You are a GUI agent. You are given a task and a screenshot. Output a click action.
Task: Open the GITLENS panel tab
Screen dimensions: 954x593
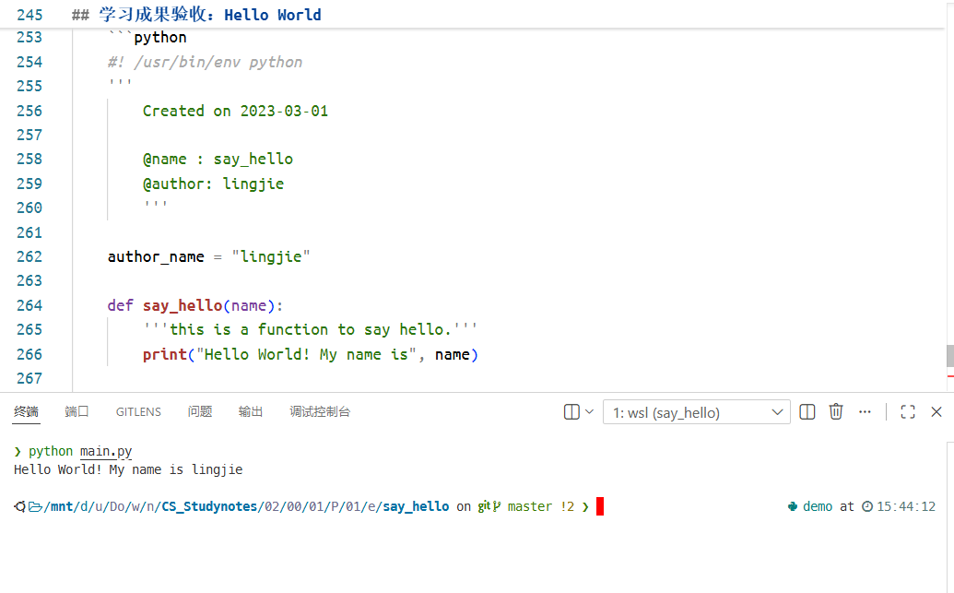point(138,412)
